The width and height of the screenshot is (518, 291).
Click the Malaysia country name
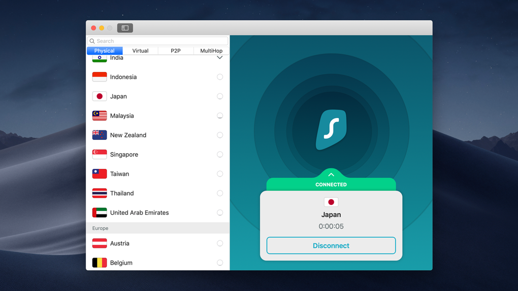pyautogui.click(x=122, y=116)
